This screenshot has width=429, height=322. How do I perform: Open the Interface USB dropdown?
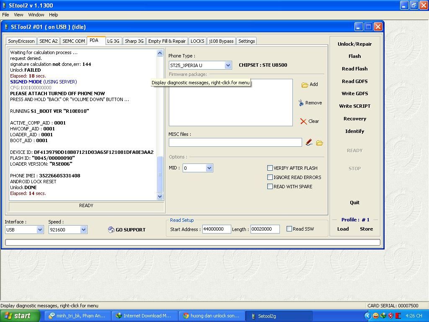point(40,229)
